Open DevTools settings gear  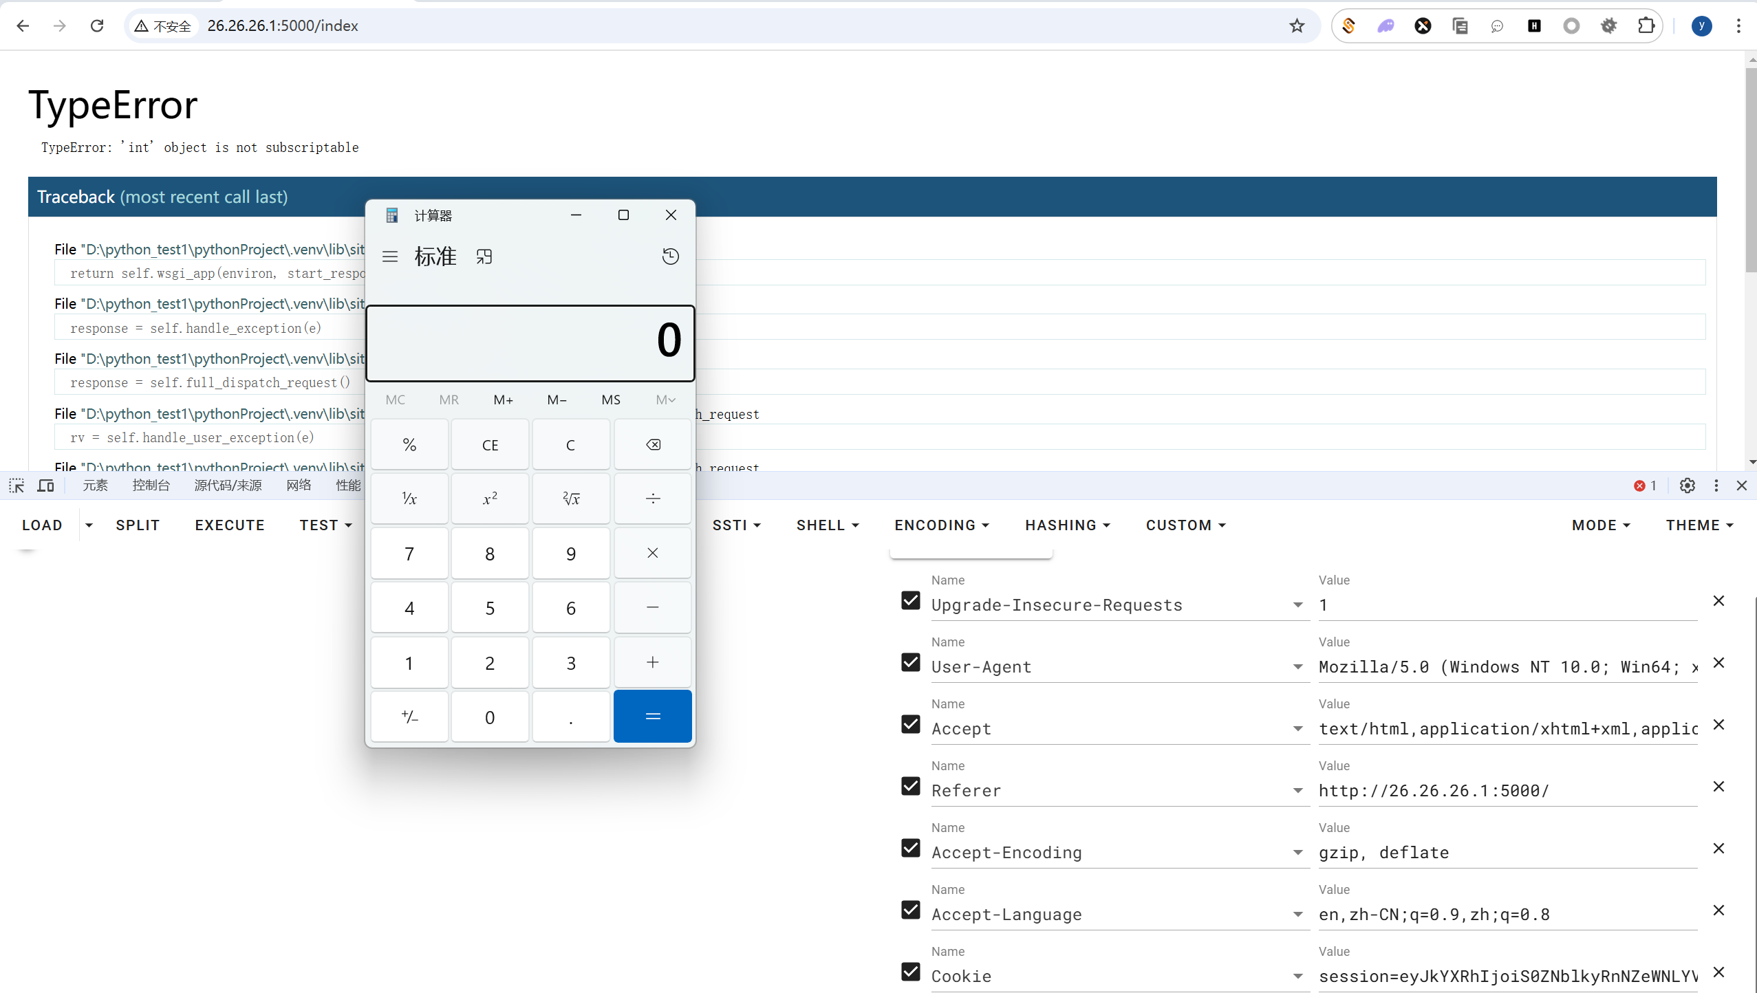point(1687,485)
